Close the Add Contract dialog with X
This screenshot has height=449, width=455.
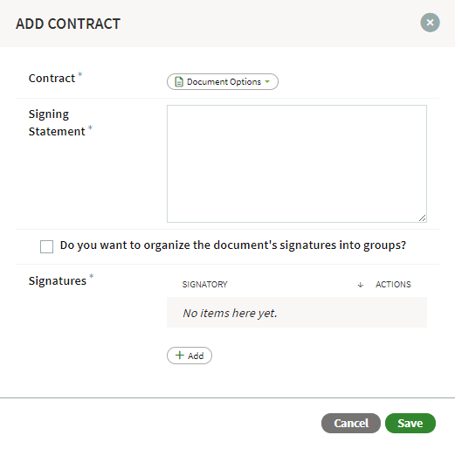pyautogui.click(x=430, y=23)
